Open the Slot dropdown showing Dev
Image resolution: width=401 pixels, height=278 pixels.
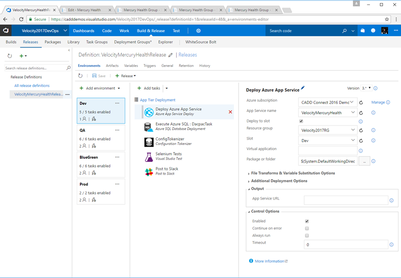(328, 140)
